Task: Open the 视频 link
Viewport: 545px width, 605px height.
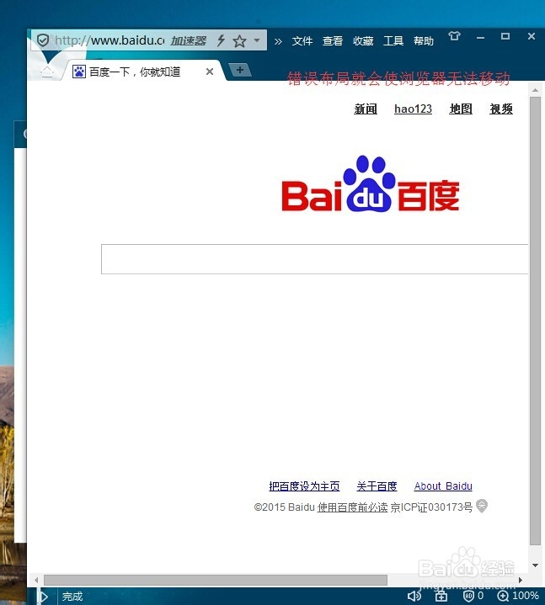Action: click(501, 109)
